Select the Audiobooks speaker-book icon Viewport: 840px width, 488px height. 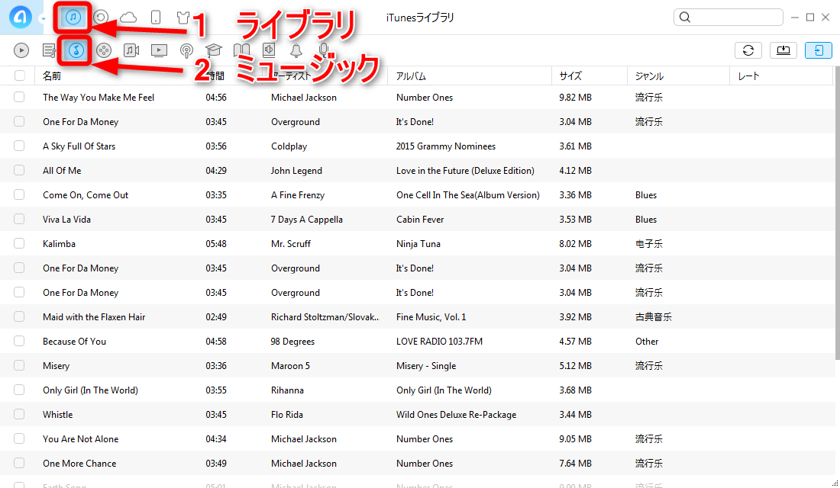[x=269, y=50]
